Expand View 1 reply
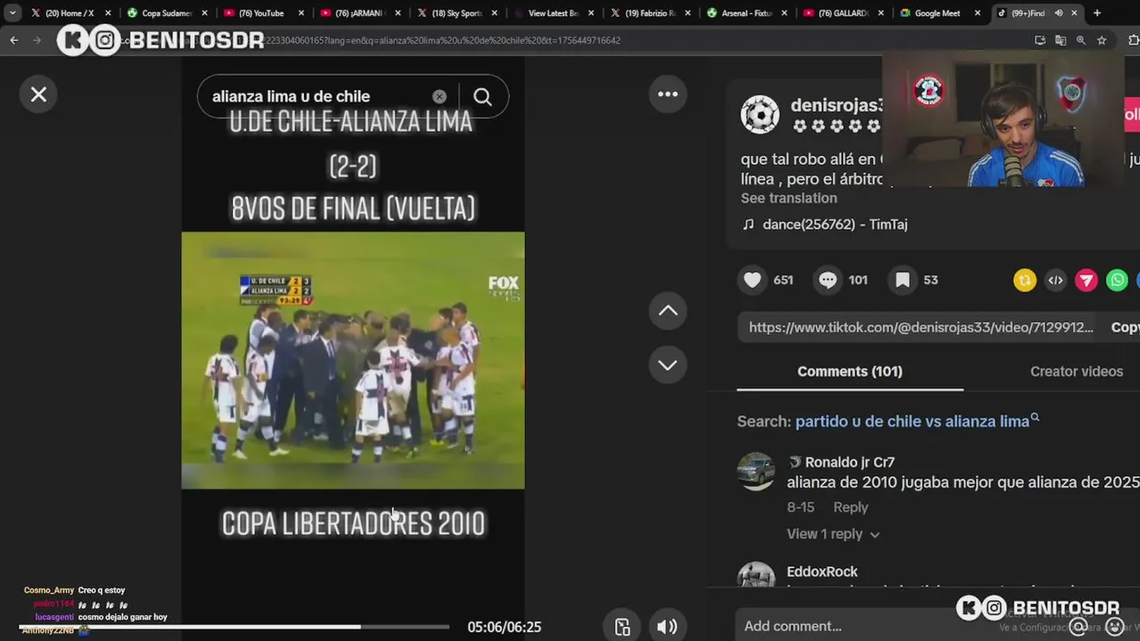The height and width of the screenshot is (641, 1140). [x=832, y=534]
